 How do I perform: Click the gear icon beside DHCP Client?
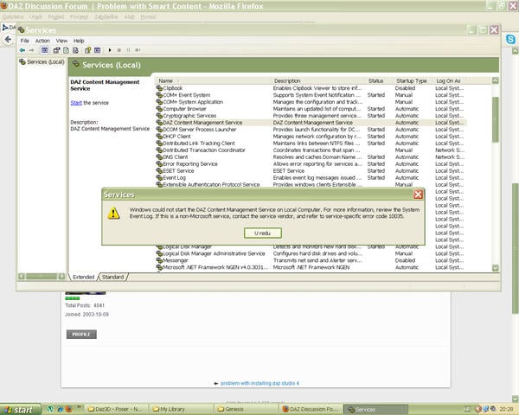(159, 137)
